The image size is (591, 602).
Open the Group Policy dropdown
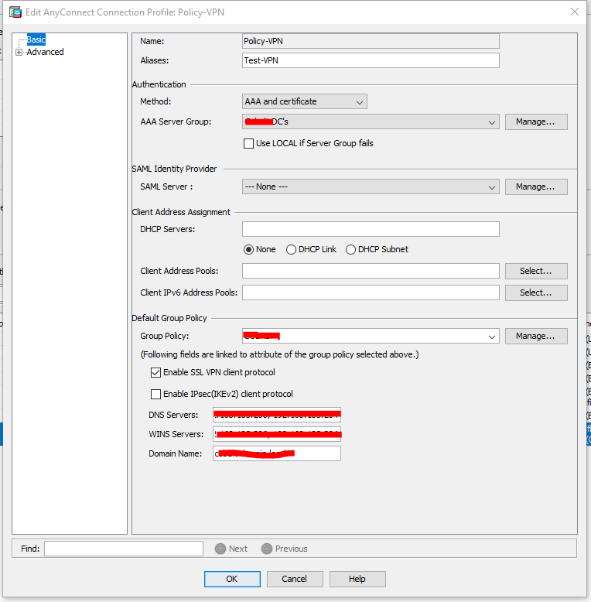click(371, 336)
